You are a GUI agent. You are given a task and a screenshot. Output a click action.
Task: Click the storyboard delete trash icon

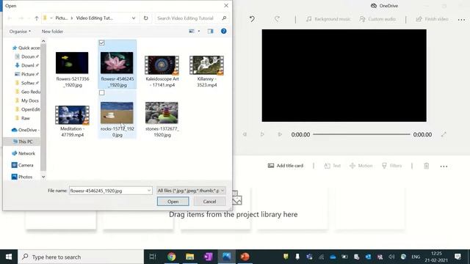pos(426,166)
